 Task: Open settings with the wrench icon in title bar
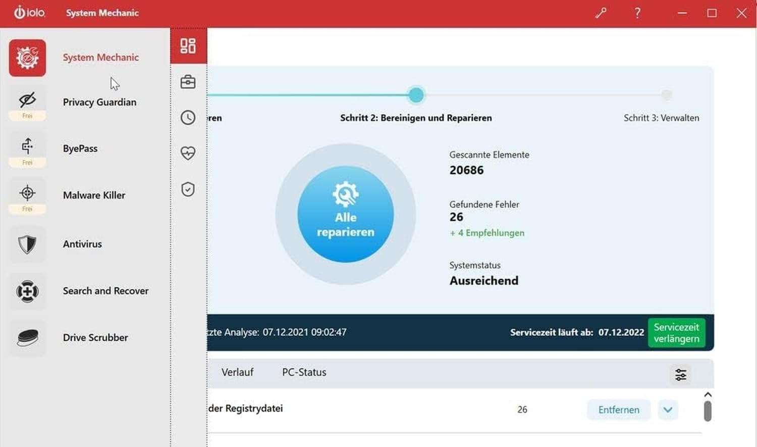tap(601, 13)
